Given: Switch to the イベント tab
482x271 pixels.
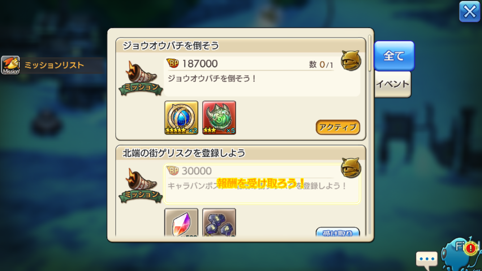Looking at the screenshot, I should [393, 84].
